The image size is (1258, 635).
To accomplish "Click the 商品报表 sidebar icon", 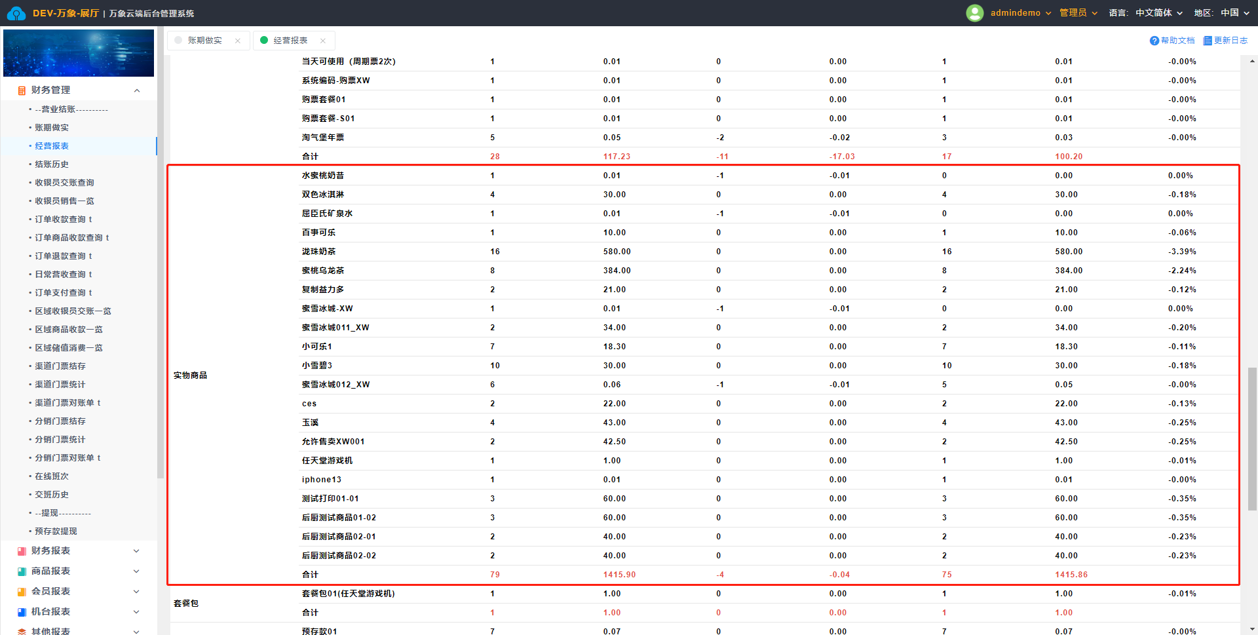I will tap(22, 571).
